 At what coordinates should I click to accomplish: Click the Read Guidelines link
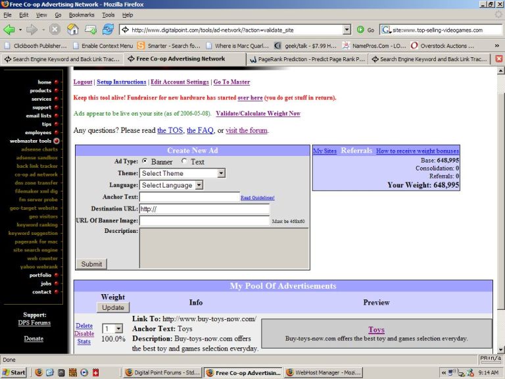pos(257,198)
